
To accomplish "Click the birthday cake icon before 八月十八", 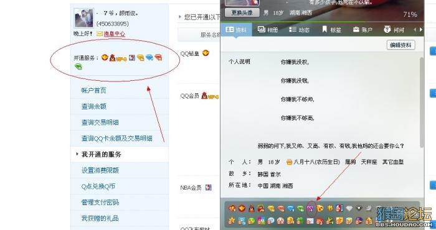I will click(289, 162).
